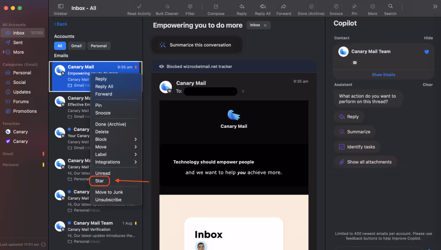441x250 pixels.
Task: Click the Read Activity checkmark icon
Action: [139, 6]
